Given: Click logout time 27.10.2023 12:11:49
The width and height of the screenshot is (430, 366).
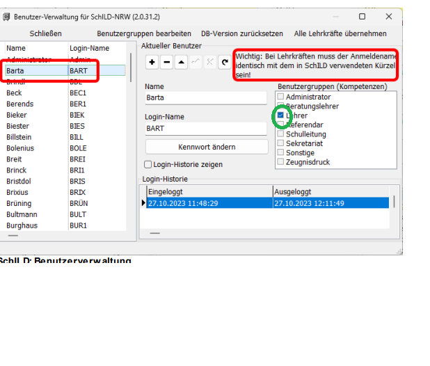Looking at the screenshot, I should (309, 203).
